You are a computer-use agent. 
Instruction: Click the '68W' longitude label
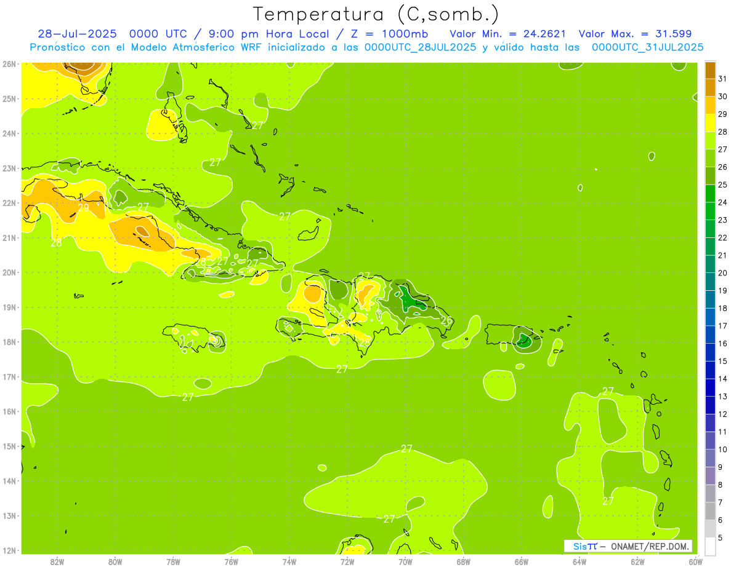click(464, 561)
